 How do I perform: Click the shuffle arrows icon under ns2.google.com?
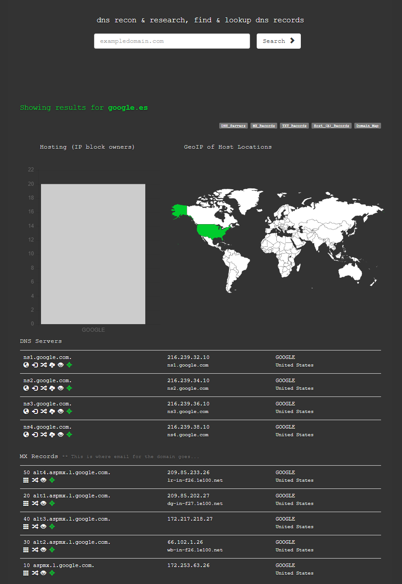43,388
